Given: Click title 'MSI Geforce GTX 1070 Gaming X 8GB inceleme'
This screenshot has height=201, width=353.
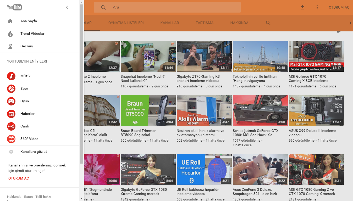Looking at the screenshot, I should pos(308,79).
